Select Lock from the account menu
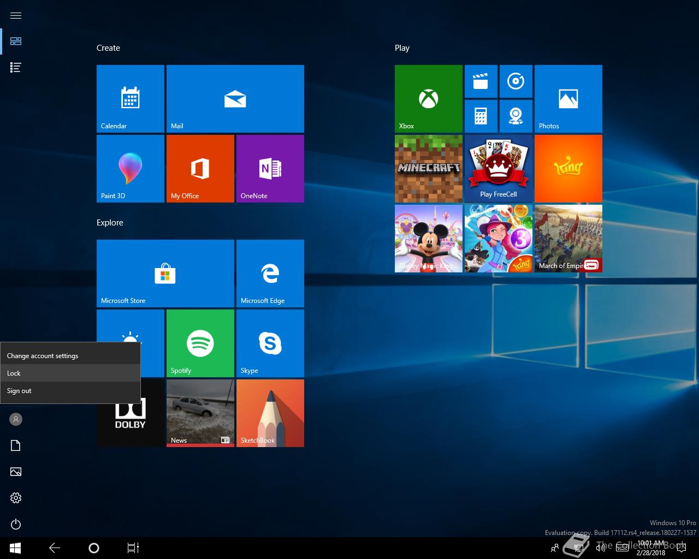 point(70,373)
